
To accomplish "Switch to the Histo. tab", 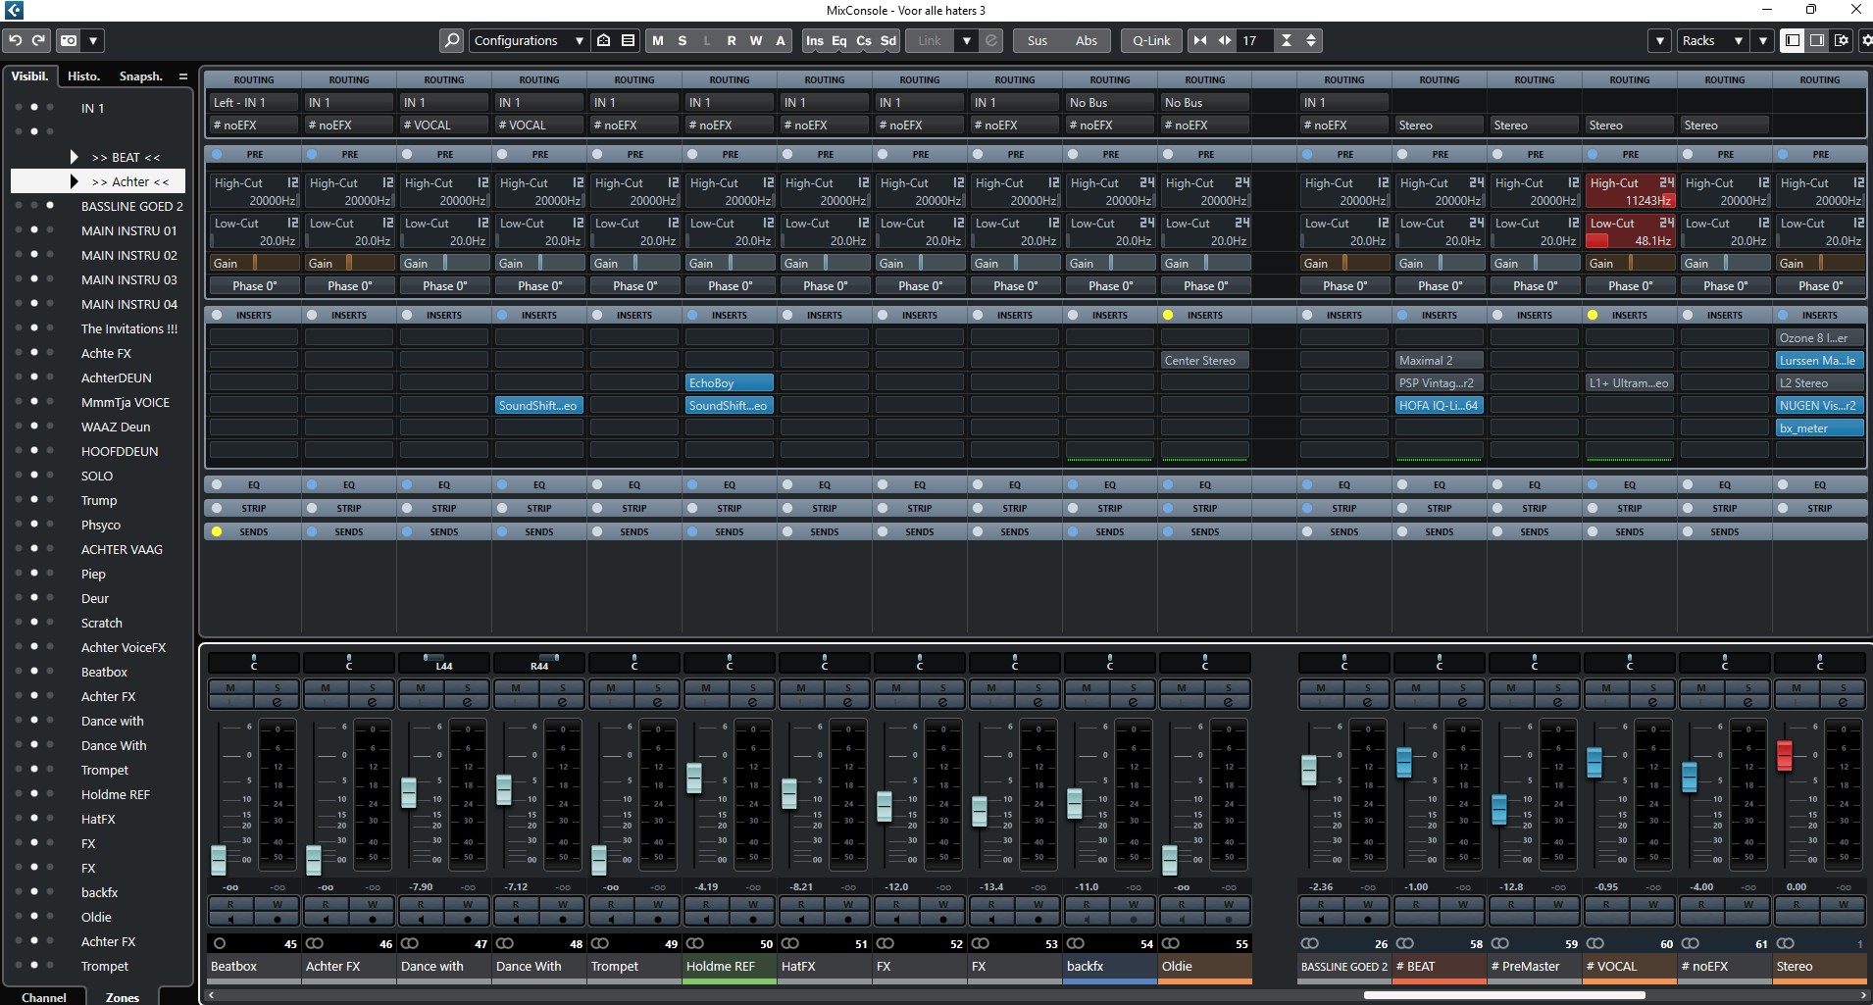I will click(84, 75).
